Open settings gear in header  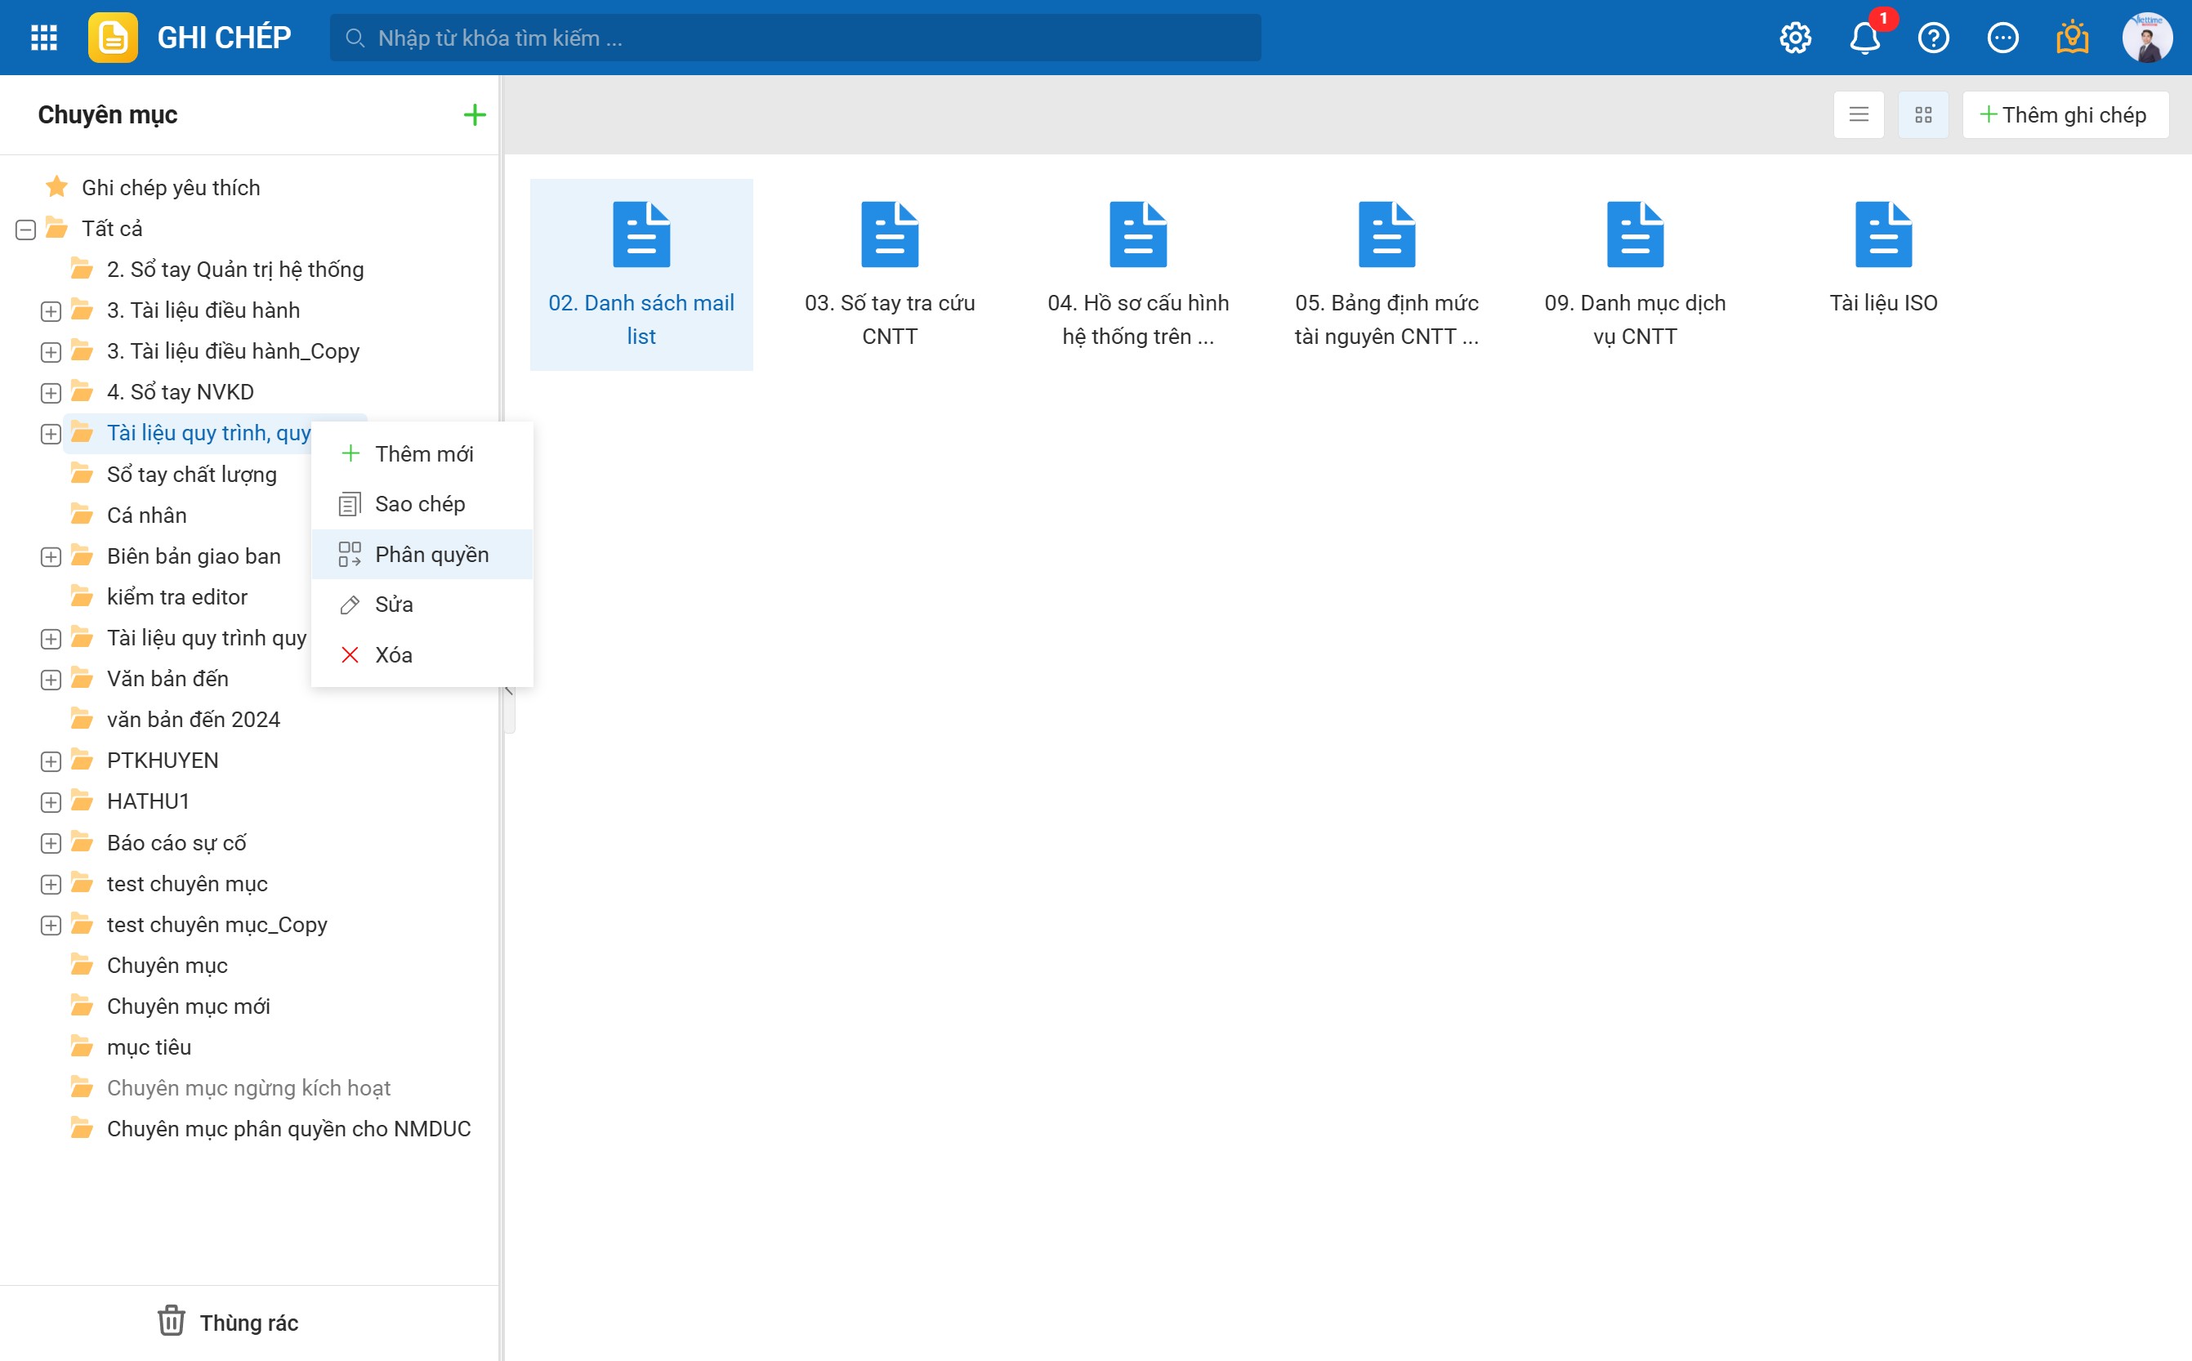click(1795, 38)
